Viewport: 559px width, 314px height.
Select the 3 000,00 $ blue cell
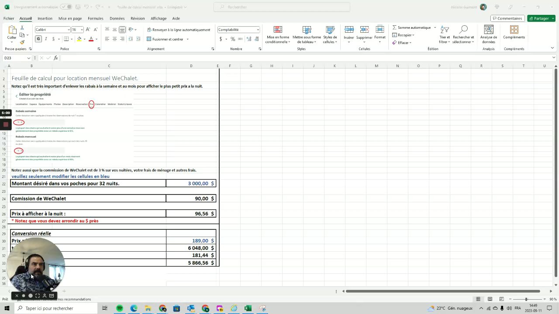pos(191,184)
